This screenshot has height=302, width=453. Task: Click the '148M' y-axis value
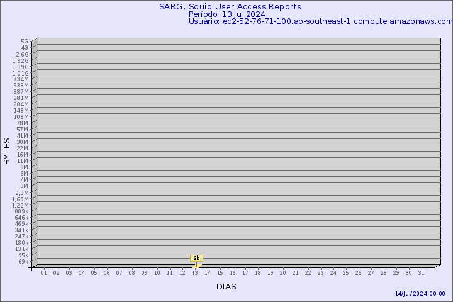[21, 111]
